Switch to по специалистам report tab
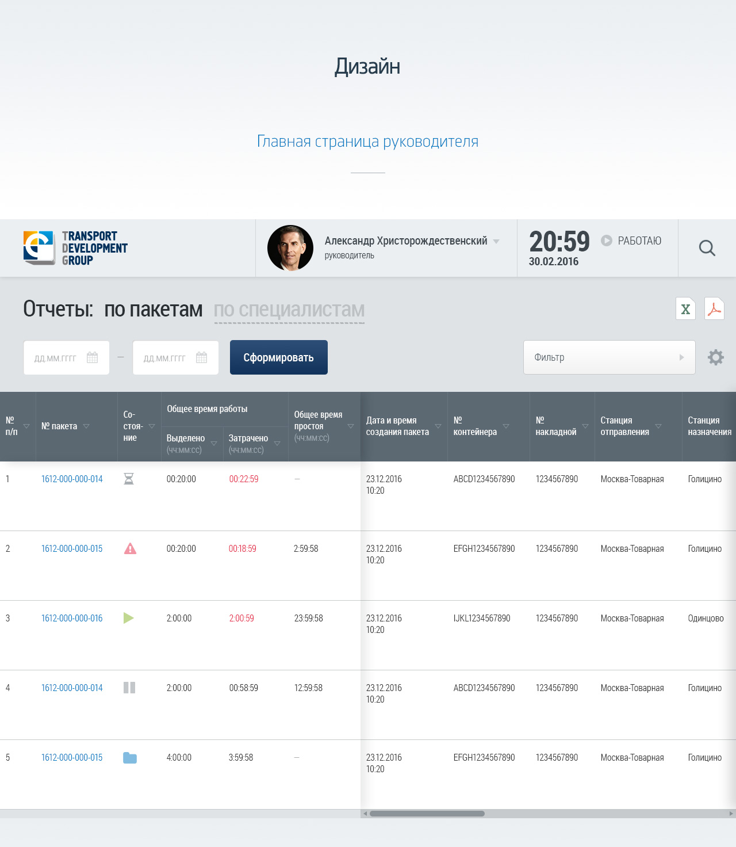Screen dimensions: 736x847 coord(289,310)
